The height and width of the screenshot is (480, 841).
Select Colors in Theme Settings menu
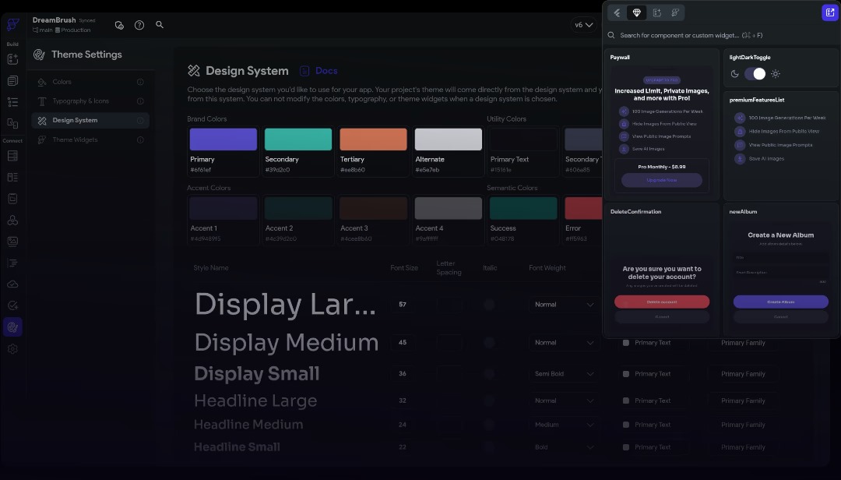[63, 81]
